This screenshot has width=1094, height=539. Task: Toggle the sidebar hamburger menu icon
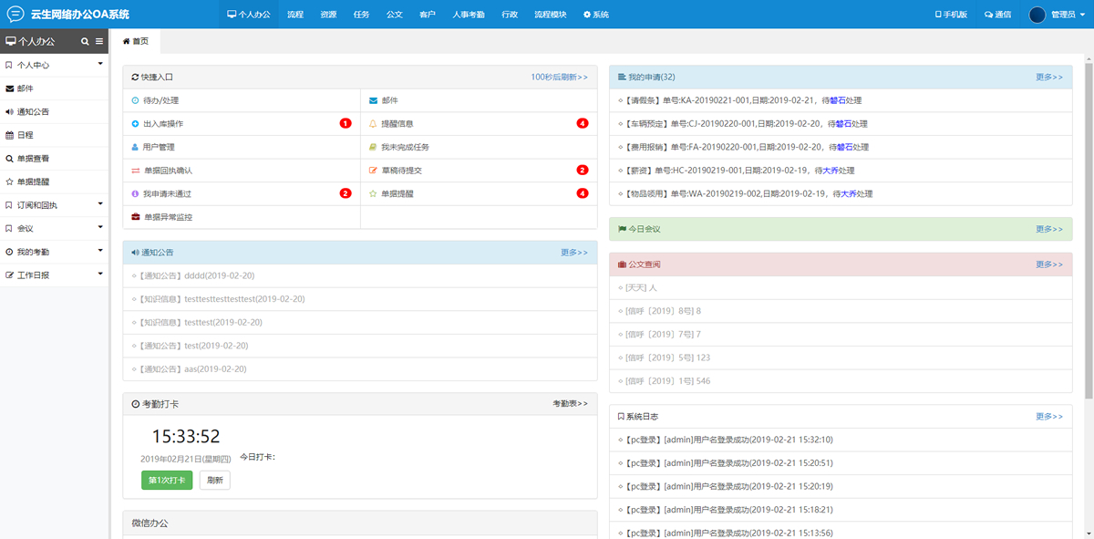point(99,41)
